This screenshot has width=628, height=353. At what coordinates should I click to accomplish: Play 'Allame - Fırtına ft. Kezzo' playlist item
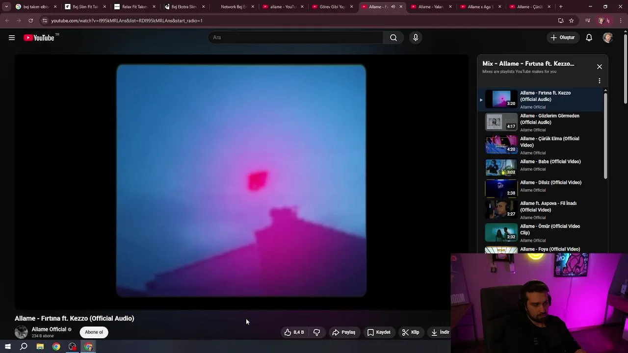tap(542, 100)
